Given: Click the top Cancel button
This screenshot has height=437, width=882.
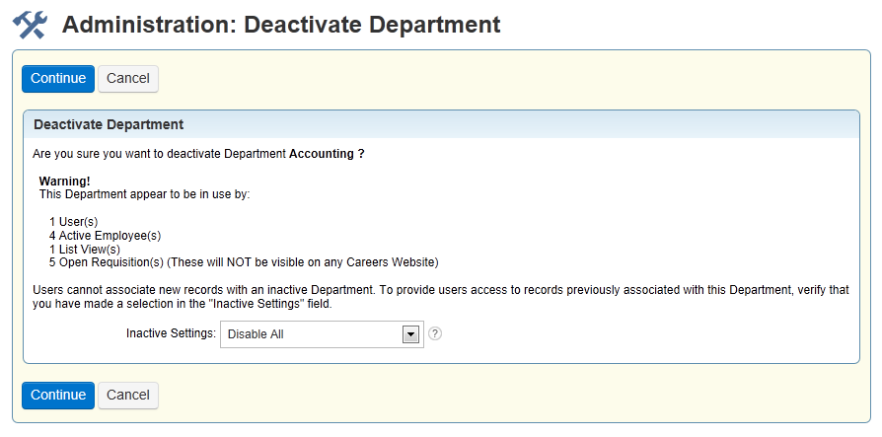Looking at the screenshot, I should [x=128, y=79].
